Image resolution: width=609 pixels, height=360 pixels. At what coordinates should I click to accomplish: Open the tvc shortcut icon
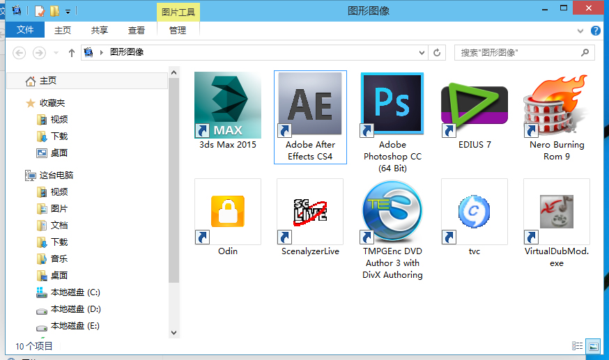475,212
